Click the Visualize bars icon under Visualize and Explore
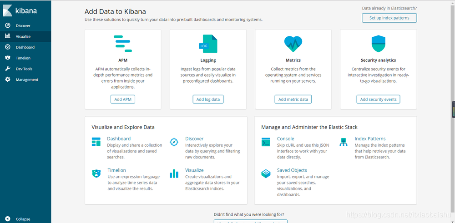The image size is (455, 223). pyautogui.click(x=174, y=173)
